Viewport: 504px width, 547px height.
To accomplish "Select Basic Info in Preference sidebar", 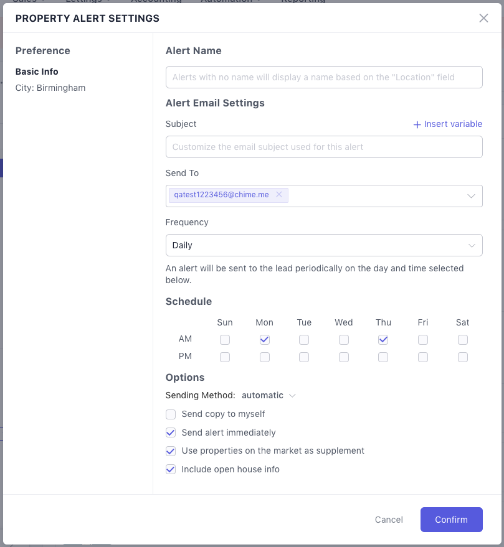I will [37, 72].
